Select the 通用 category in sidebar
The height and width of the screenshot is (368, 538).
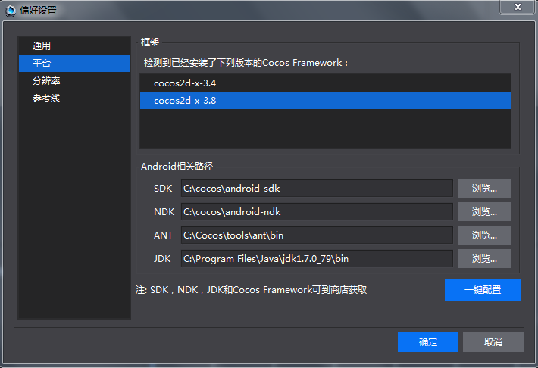74,45
